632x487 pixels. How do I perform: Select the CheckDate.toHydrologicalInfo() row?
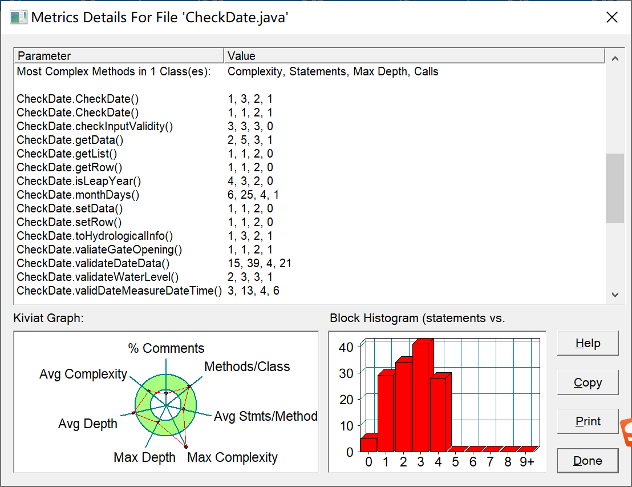(x=310, y=236)
